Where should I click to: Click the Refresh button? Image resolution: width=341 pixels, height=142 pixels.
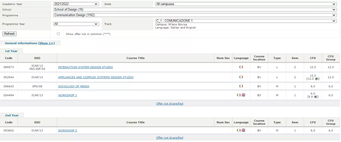click(9, 34)
